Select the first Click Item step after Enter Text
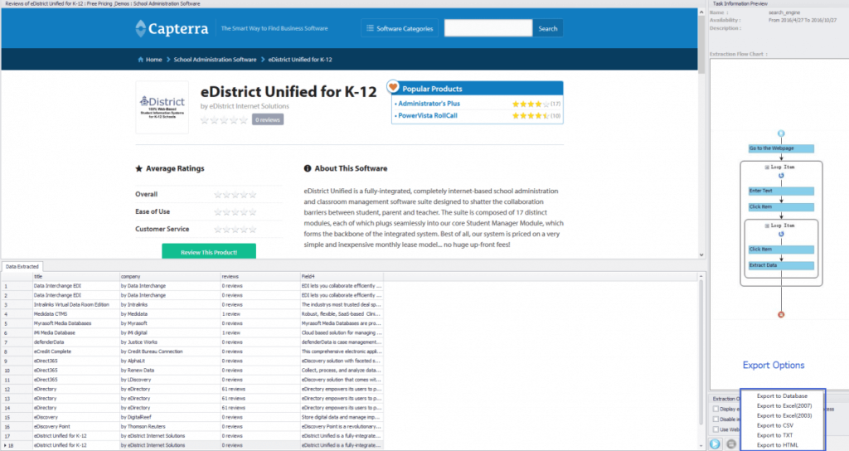This screenshot has height=451, width=849. point(781,206)
